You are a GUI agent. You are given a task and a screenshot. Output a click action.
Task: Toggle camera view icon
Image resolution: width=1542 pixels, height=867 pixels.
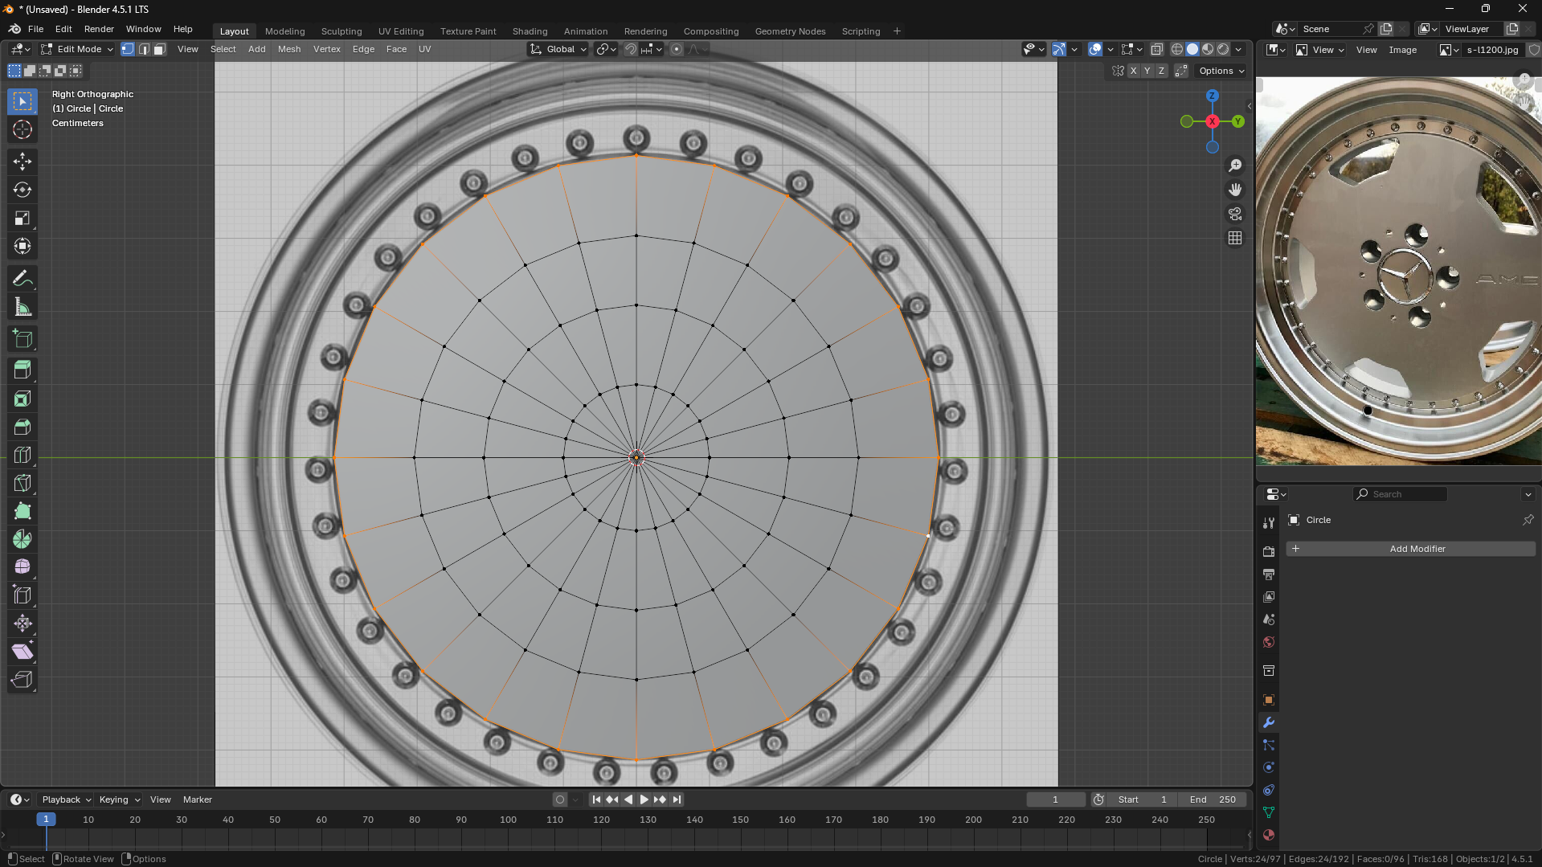(1235, 214)
